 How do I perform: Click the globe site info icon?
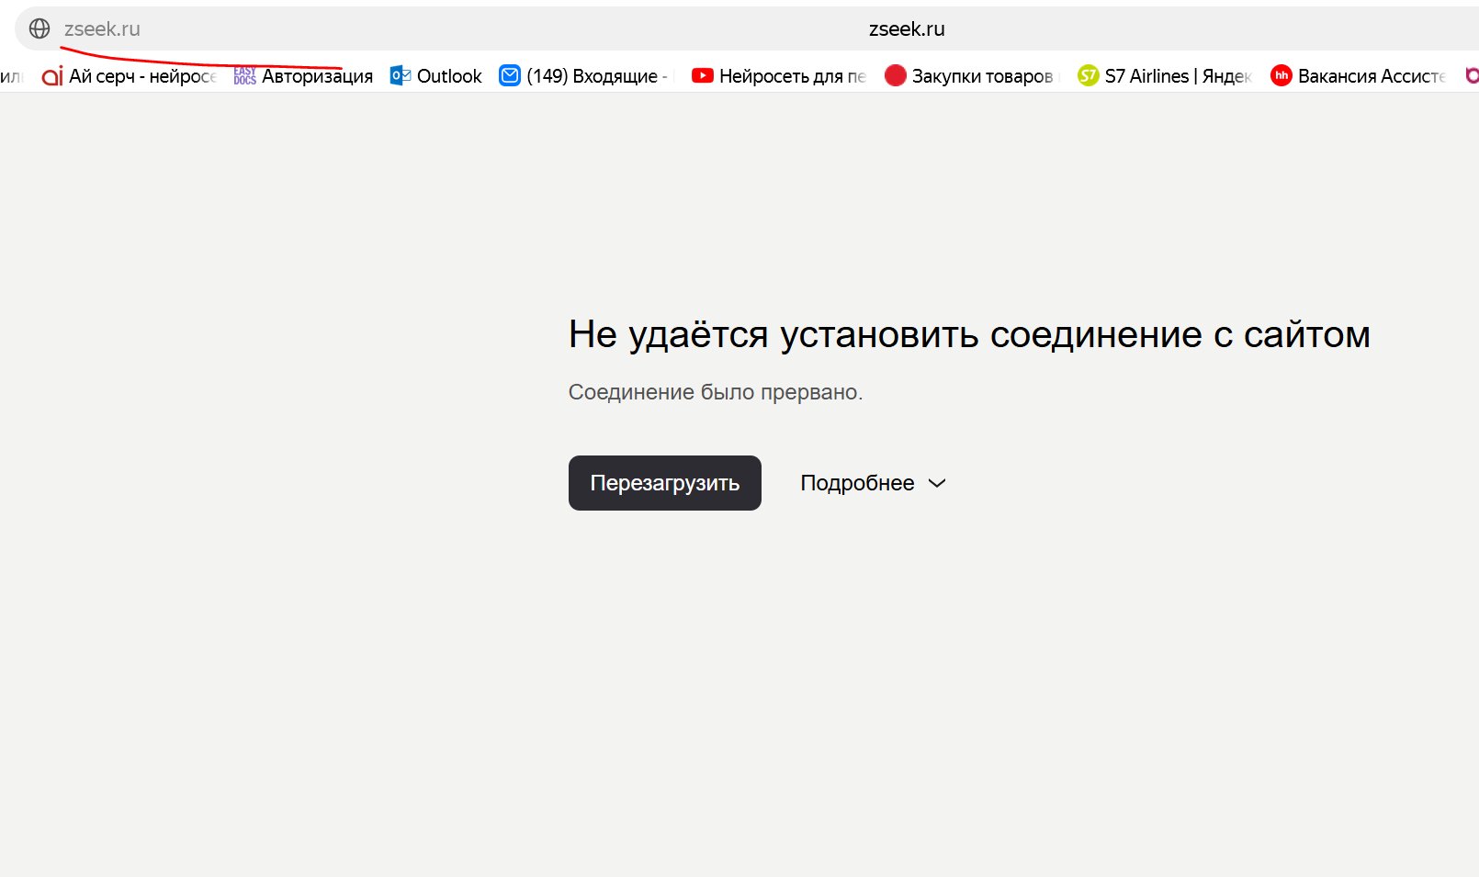[40, 28]
